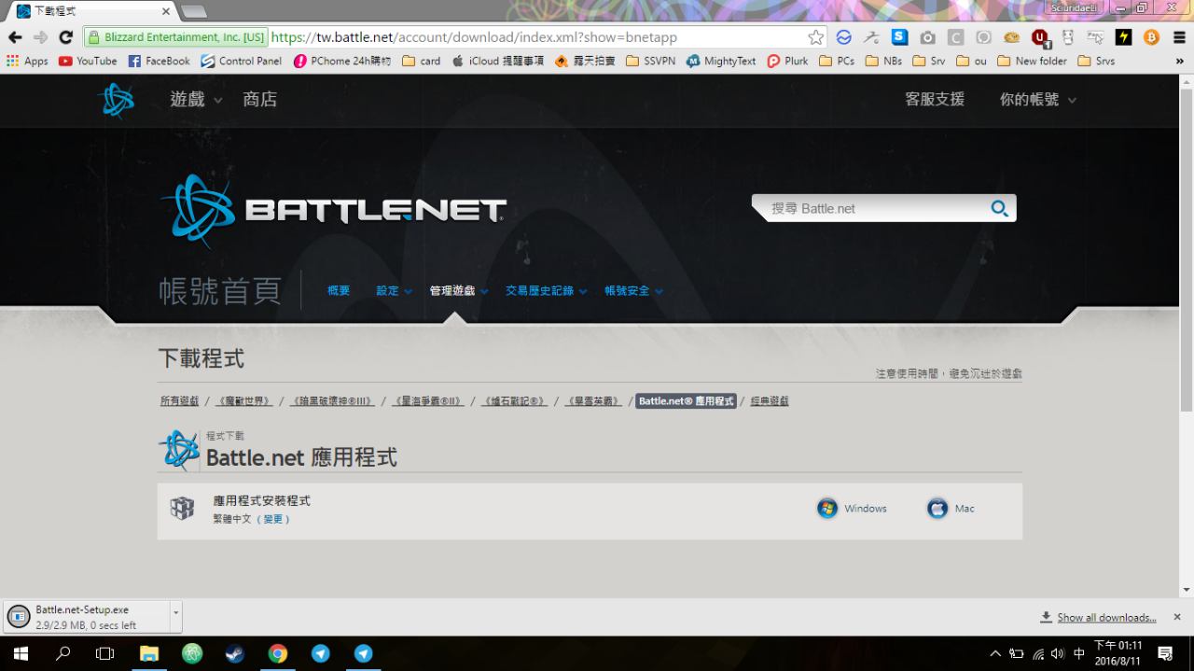Image resolution: width=1194 pixels, height=671 pixels.
Task: Click the lightning bolt extension icon
Action: tap(1124, 37)
